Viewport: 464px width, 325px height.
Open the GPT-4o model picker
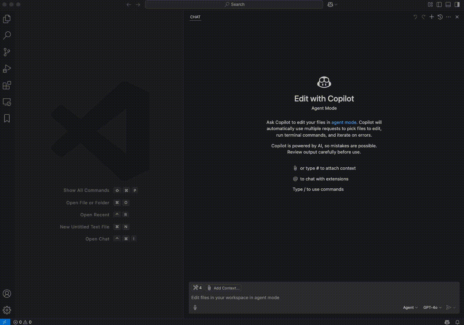point(432,307)
